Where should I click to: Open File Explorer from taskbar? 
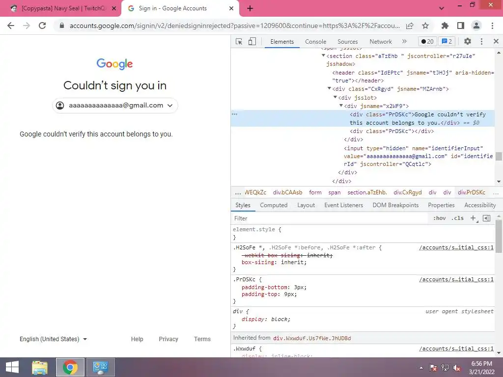point(40,367)
